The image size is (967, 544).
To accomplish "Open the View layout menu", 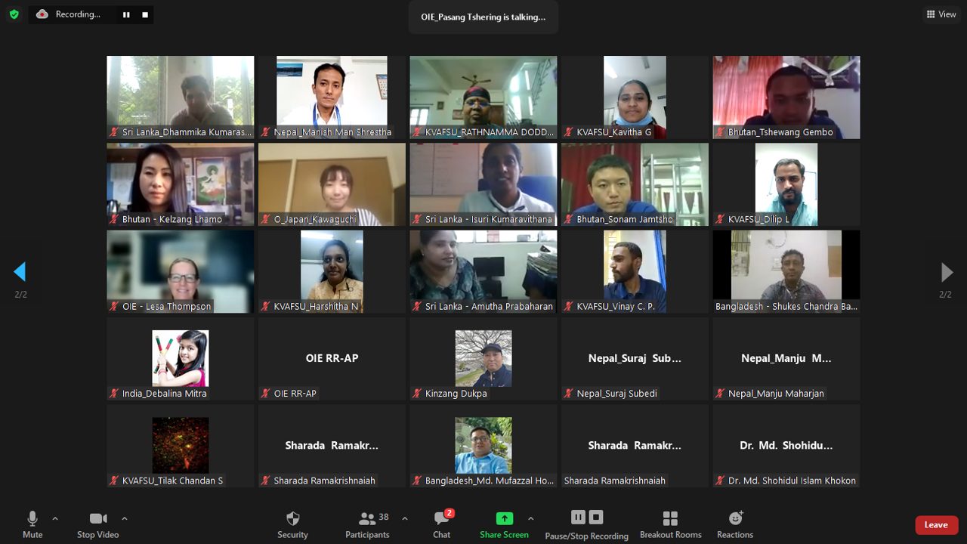I will pos(941,14).
